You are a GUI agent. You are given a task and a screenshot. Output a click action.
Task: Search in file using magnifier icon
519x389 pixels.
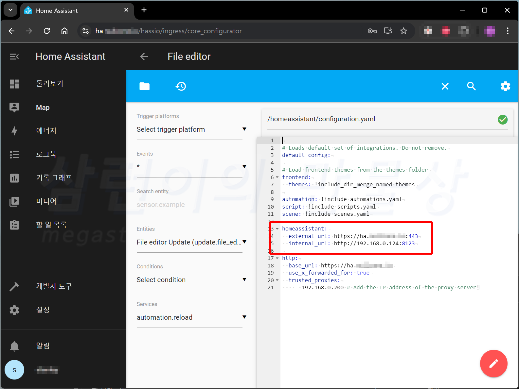coord(471,86)
